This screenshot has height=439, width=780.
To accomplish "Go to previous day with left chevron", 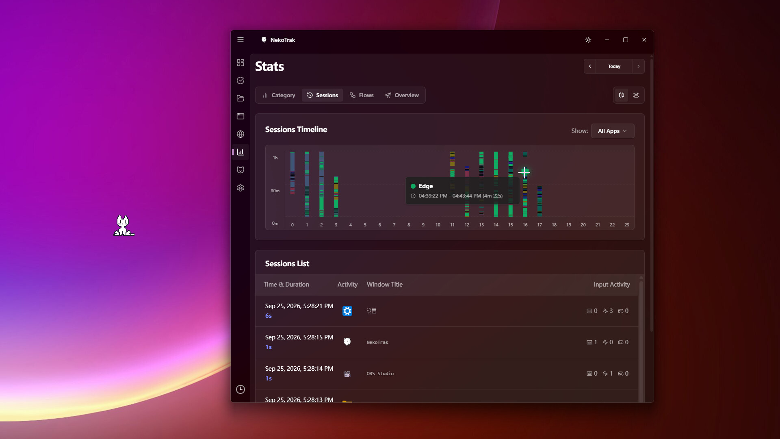I will point(590,66).
